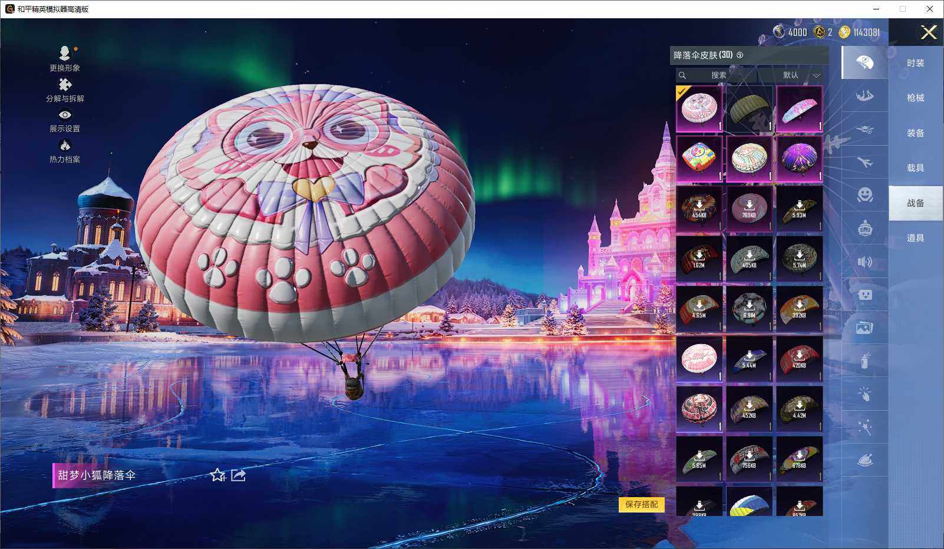
Task: Click the 保存搭配 save button
Action: coord(641,505)
